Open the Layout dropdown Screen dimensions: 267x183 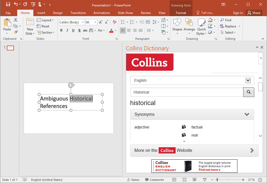click(x=45, y=20)
